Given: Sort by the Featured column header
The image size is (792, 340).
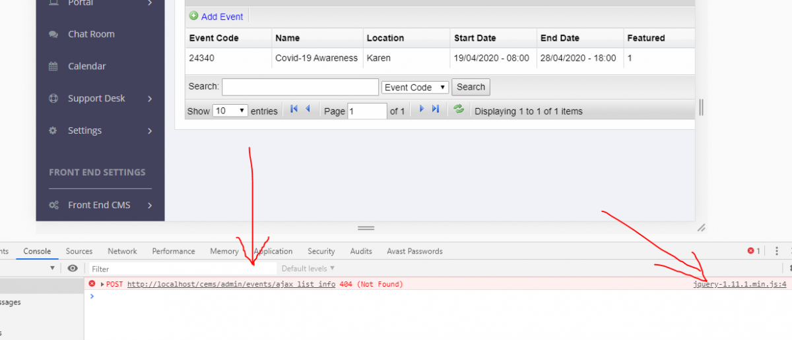Looking at the screenshot, I should click(x=659, y=38).
